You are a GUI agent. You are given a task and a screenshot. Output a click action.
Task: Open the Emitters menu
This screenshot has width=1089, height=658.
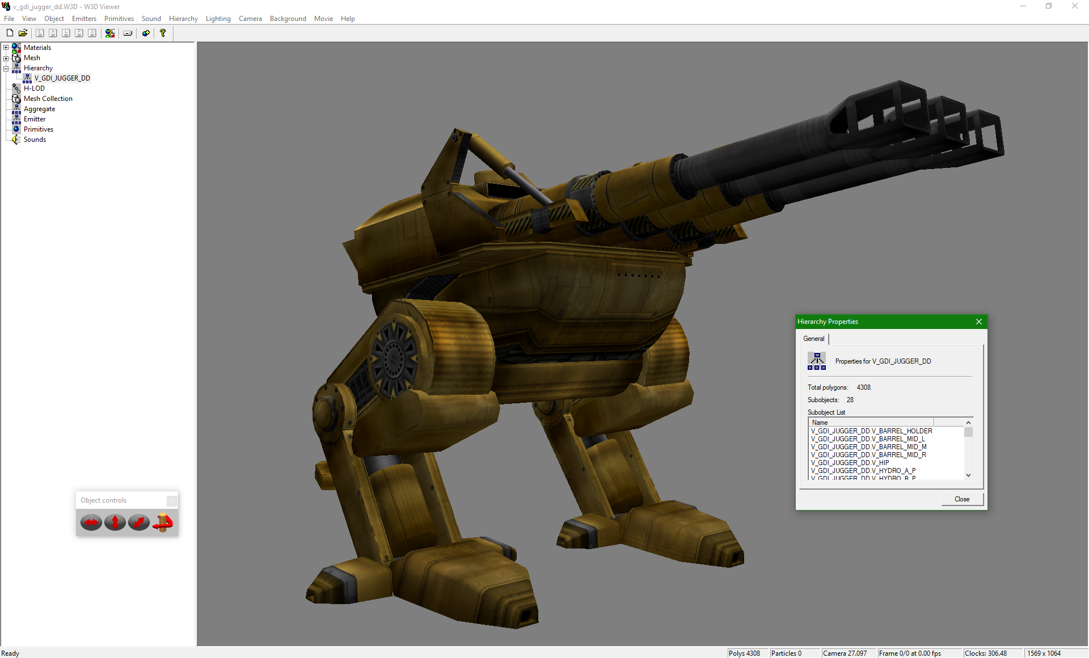tap(84, 19)
